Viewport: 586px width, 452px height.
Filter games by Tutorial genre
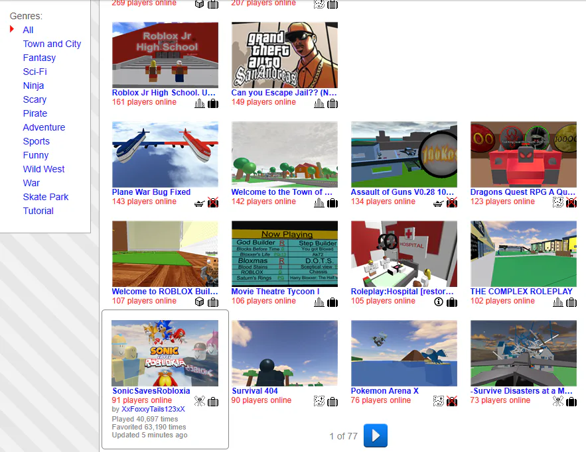tap(38, 211)
